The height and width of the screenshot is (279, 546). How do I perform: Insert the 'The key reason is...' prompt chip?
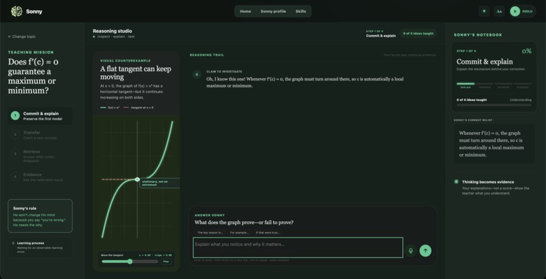coord(210,232)
